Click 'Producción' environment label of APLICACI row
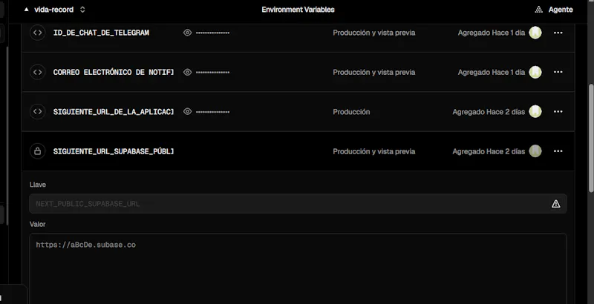594x304 pixels. (x=351, y=112)
